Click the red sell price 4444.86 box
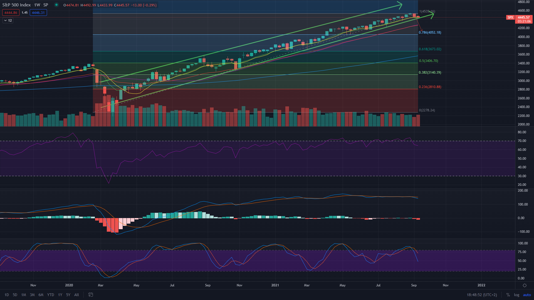This screenshot has width=534, height=300. click(x=11, y=12)
